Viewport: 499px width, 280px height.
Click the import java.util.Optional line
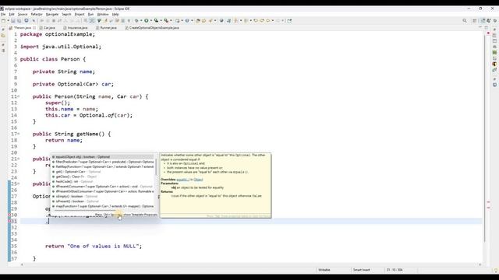[61, 47]
